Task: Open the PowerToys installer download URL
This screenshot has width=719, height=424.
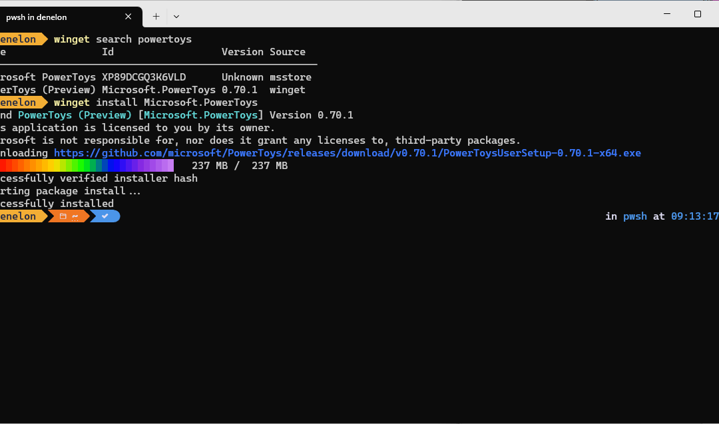Action: pyautogui.click(x=348, y=152)
